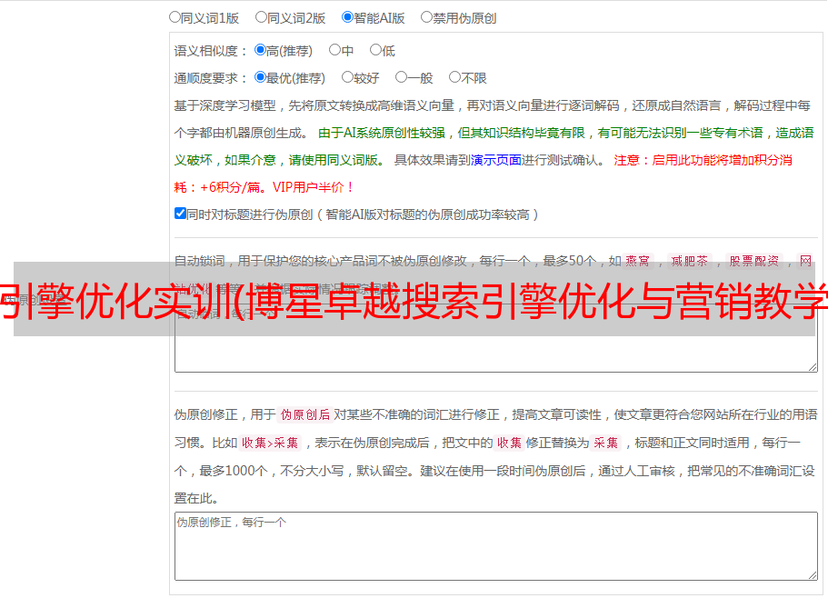Set 通顺度要求 to 较好
Viewport: 828px width, 598px height.
(347, 77)
